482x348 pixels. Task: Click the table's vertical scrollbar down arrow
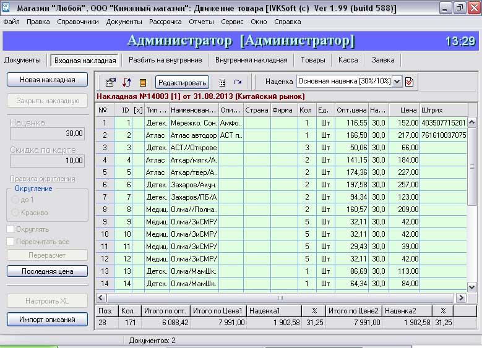pyautogui.click(x=472, y=287)
